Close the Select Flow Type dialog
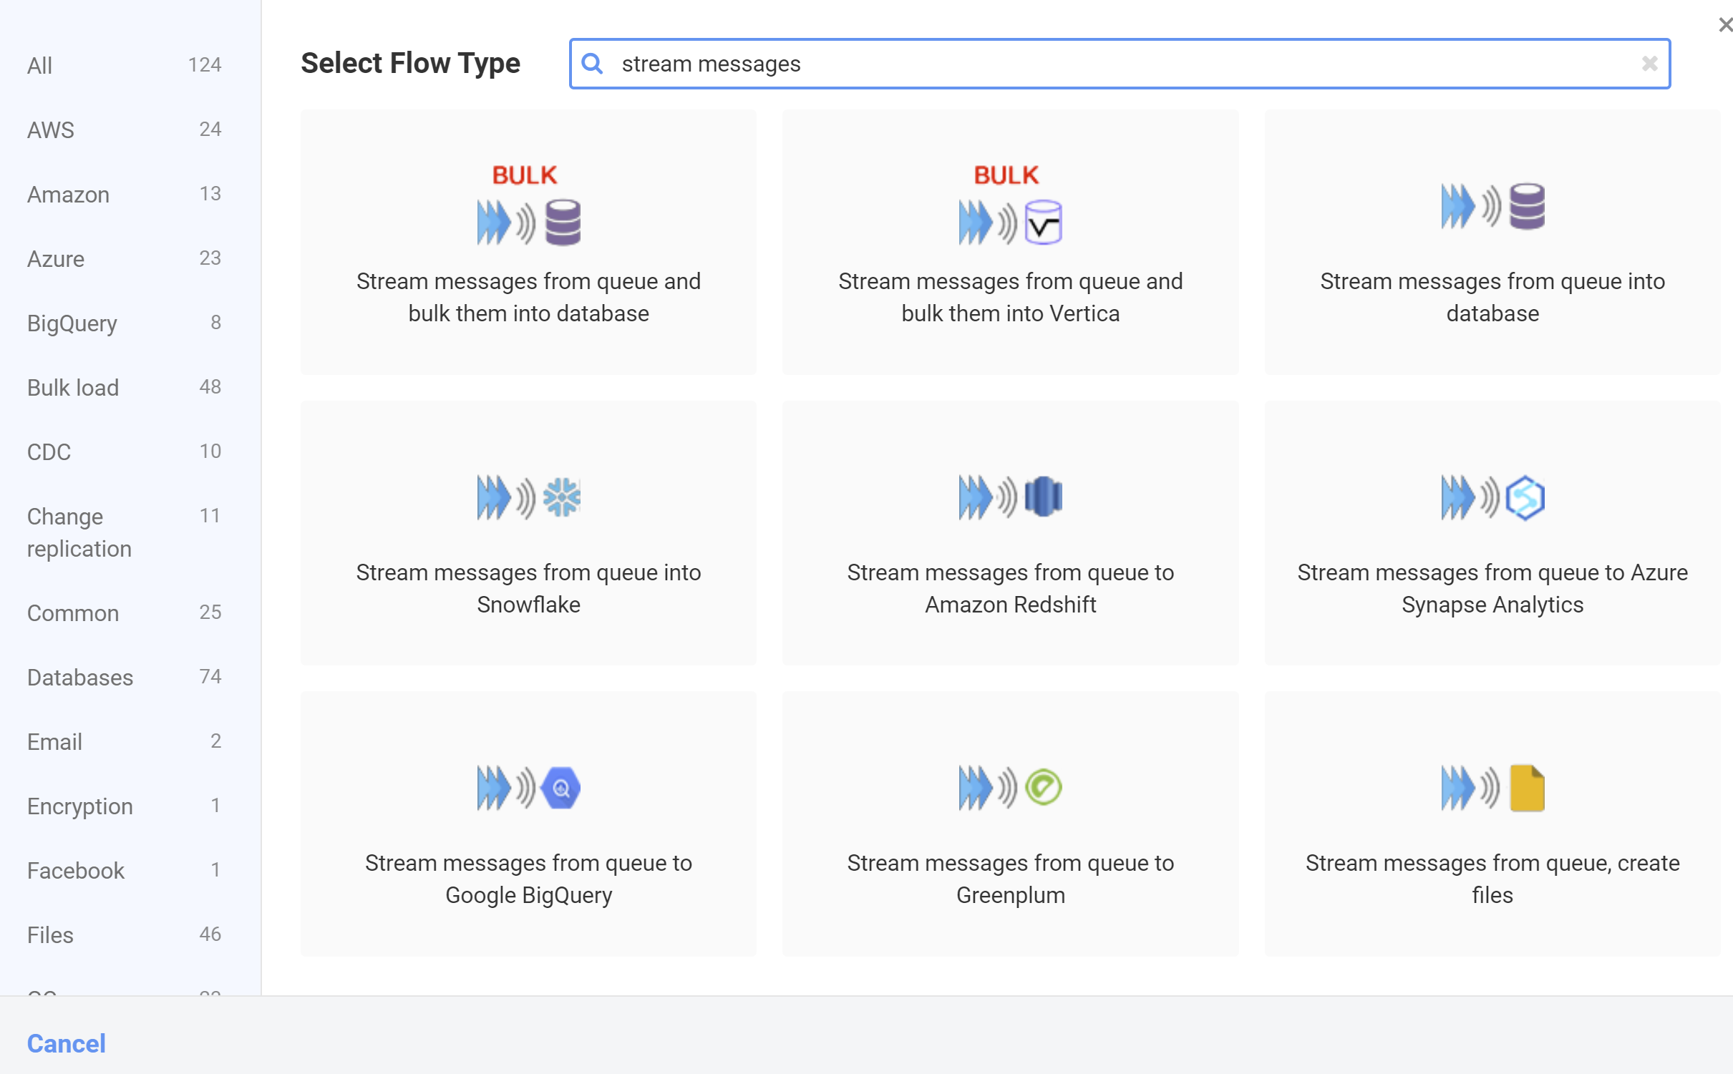 coord(1724,25)
